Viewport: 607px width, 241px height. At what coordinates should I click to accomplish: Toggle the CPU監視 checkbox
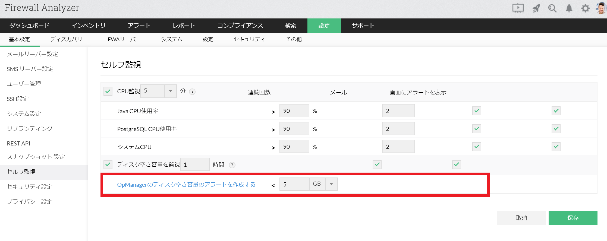pos(108,91)
